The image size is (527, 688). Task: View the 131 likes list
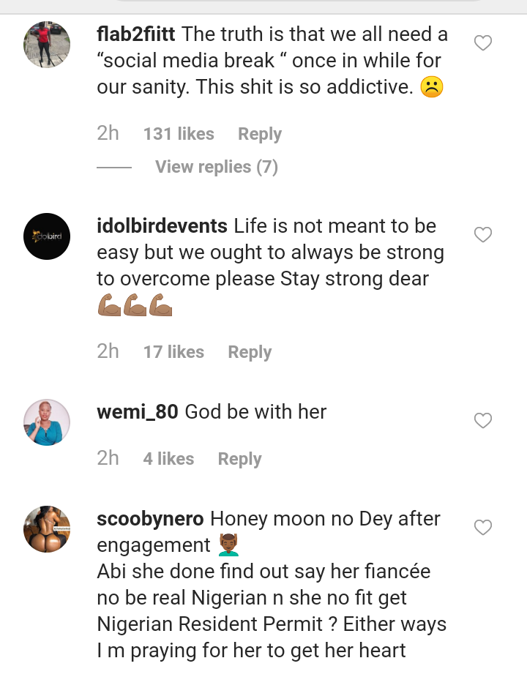[x=179, y=134]
